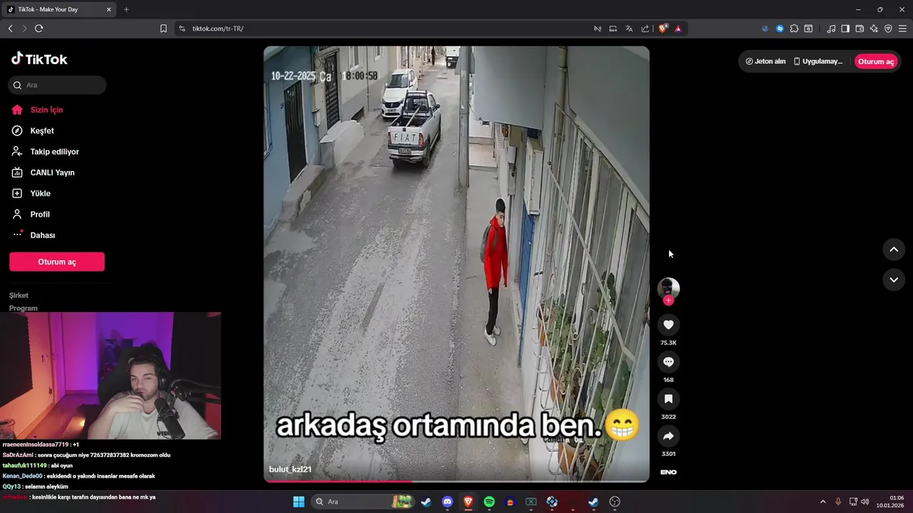The height and width of the screenshot is (513, 913).
Task: Toggle the browser sidebar panel
Action: pos(845,28)
